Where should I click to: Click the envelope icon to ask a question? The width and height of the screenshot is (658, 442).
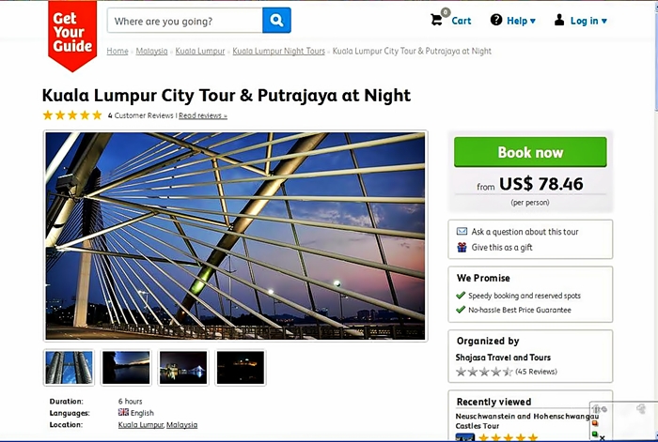462,231
